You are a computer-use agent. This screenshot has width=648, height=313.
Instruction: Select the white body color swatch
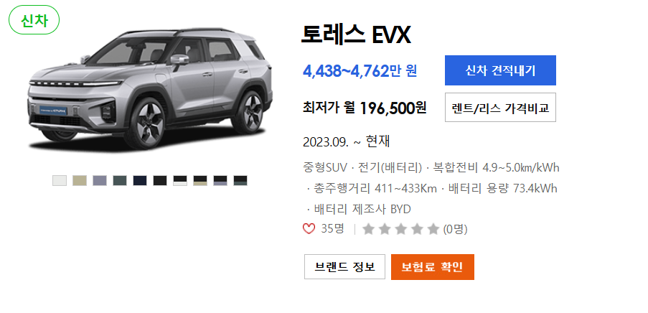coord(60,181)
